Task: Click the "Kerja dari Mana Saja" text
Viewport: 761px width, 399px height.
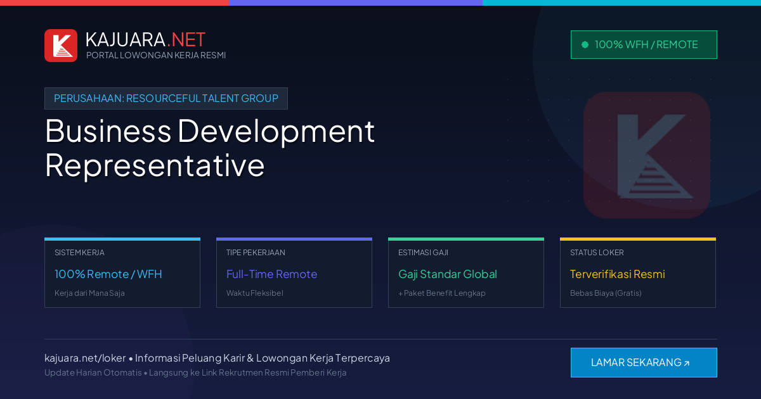Action: 89,293
